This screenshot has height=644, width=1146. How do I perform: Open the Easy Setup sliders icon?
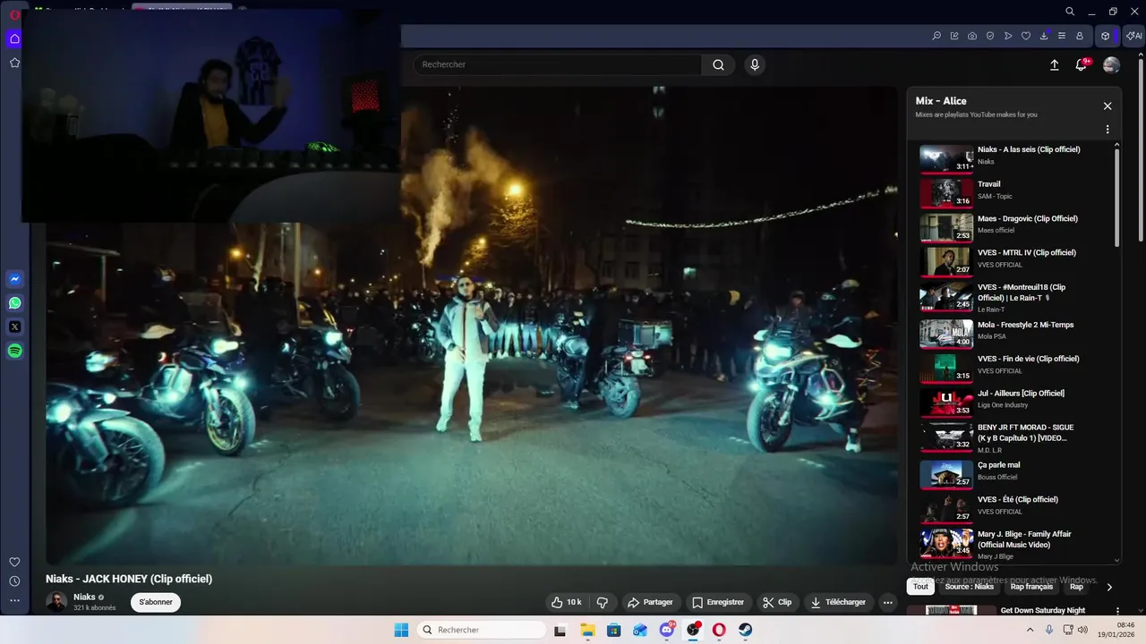pos(1062,36)
